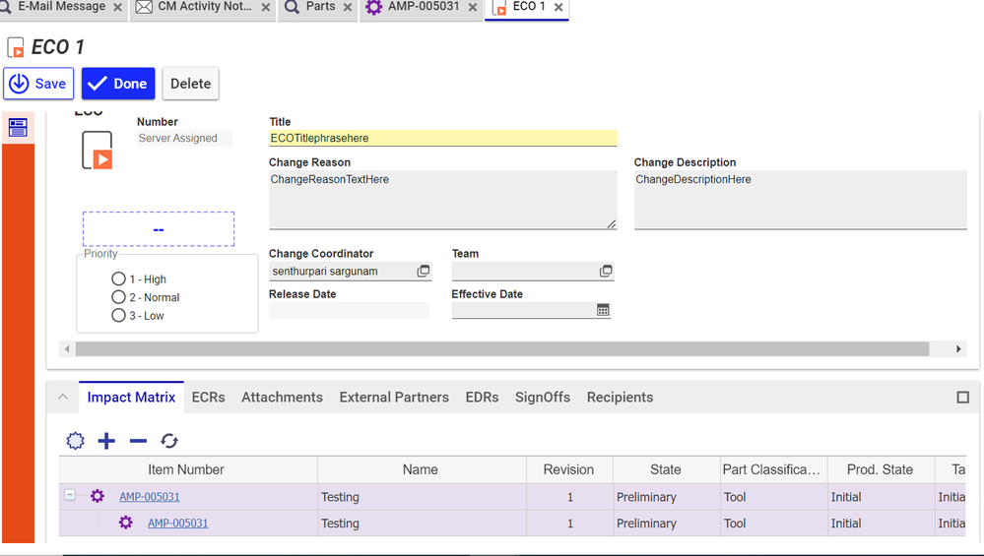Select priority 1 - High
The width and height of the screenshot is (984, 556).
coord(119,279)
